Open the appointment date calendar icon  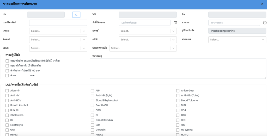[x=175, y=23]
